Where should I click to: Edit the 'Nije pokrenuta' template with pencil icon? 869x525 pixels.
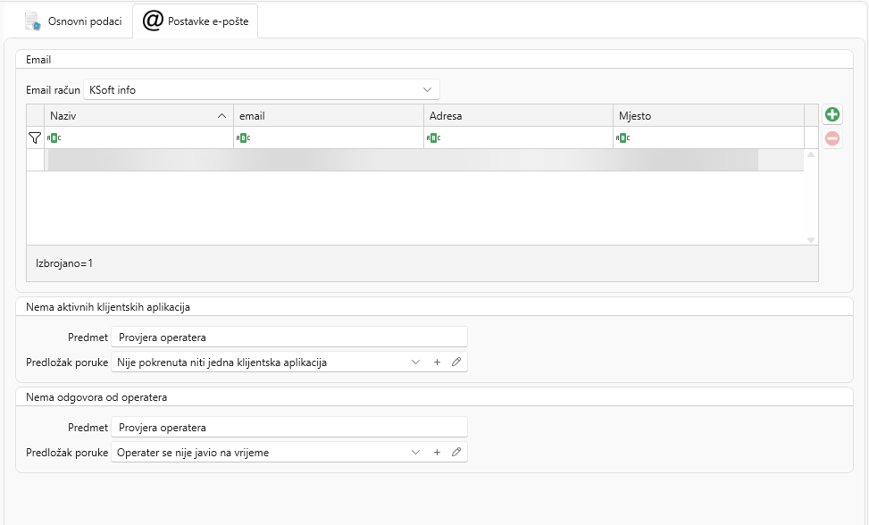(x=456, y=362)
